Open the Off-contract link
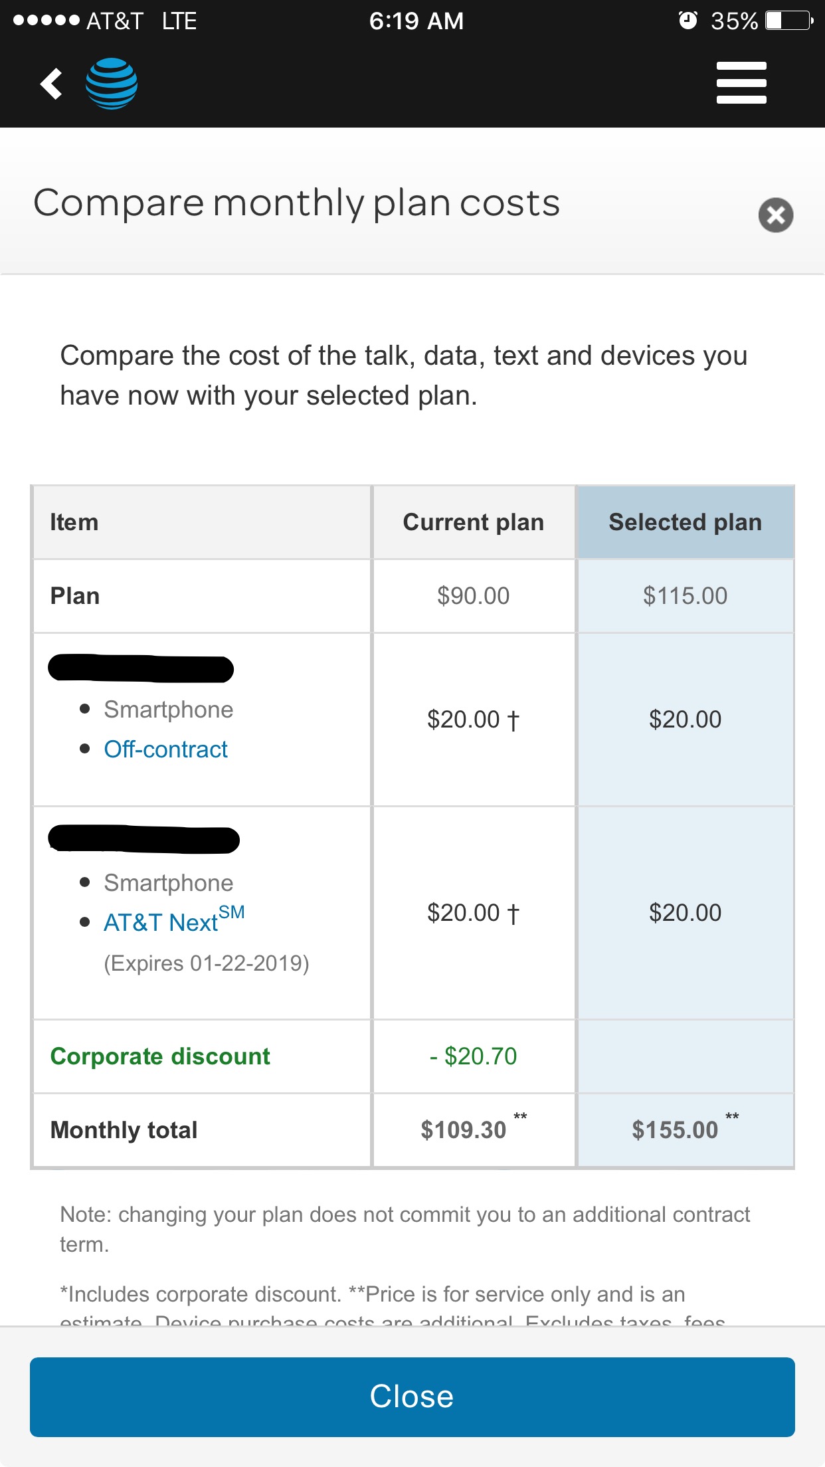Image resolution: width=825 pixels, height=1467 pixels. click(x=165, y=749)
